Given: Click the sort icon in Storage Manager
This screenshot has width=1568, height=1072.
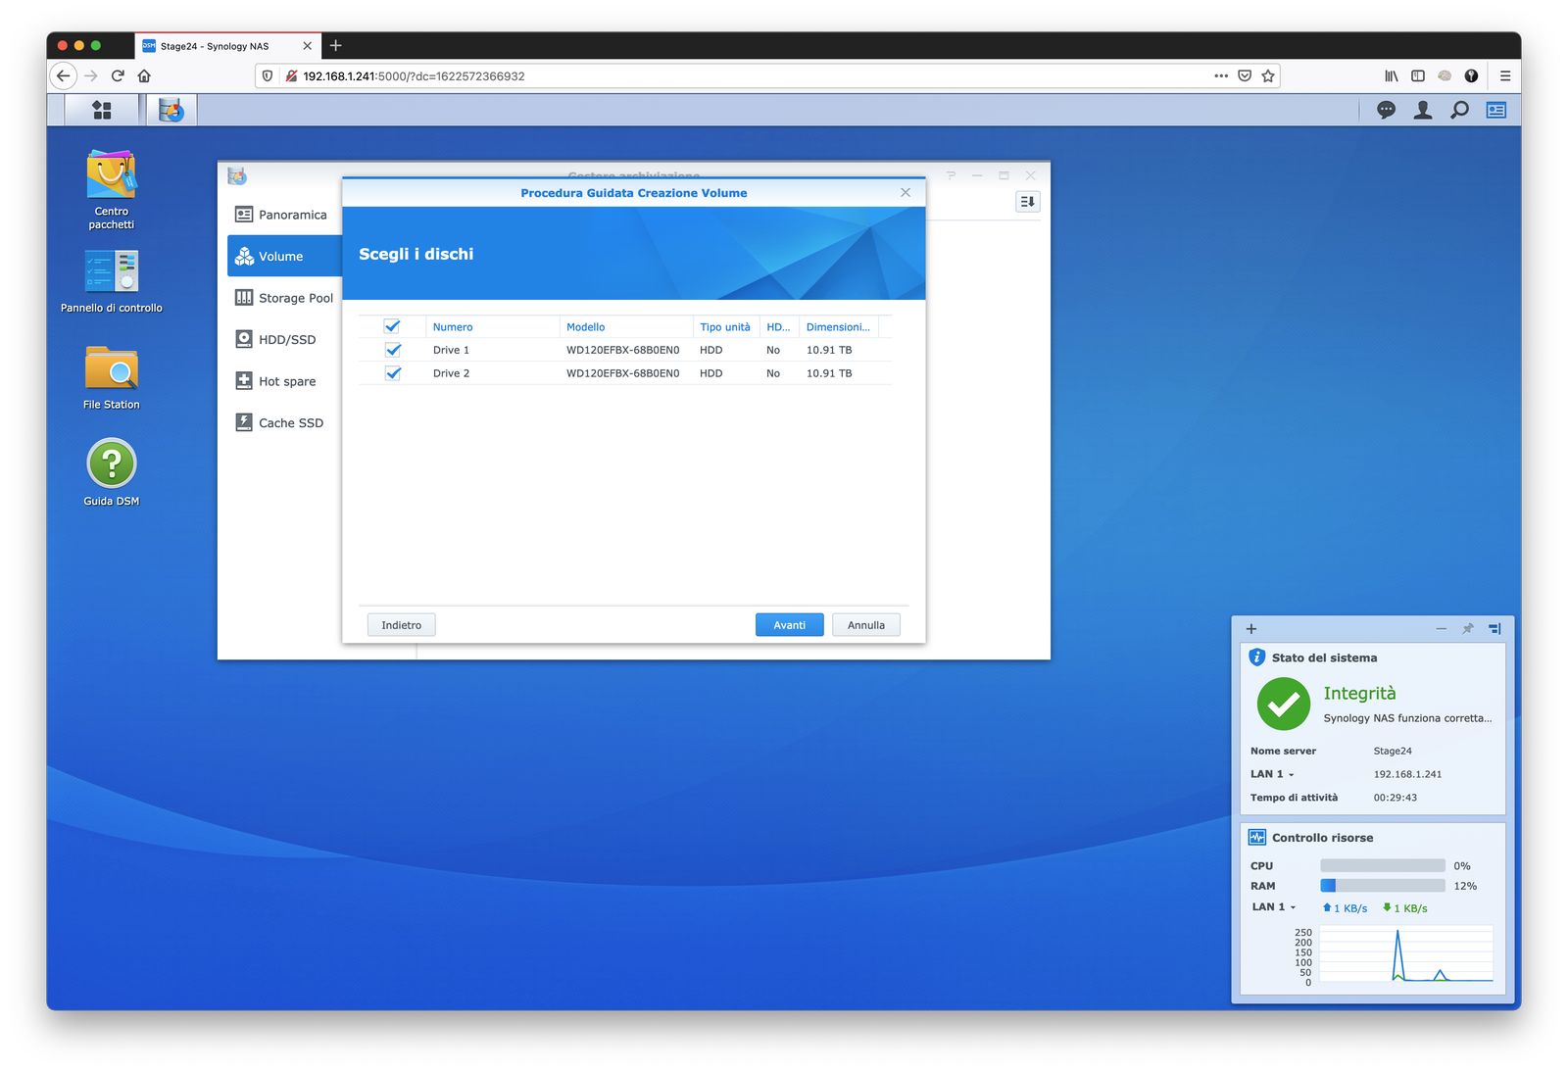Looking at the screenshot, I should tap(1027, 202).
